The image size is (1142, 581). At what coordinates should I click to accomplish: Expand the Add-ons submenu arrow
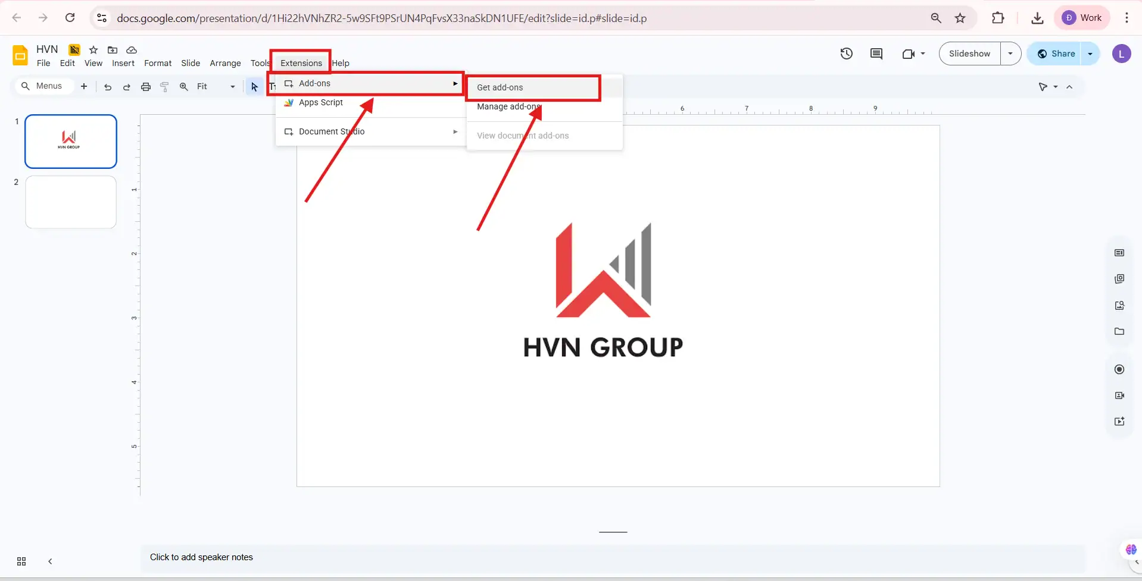(455, 83)
